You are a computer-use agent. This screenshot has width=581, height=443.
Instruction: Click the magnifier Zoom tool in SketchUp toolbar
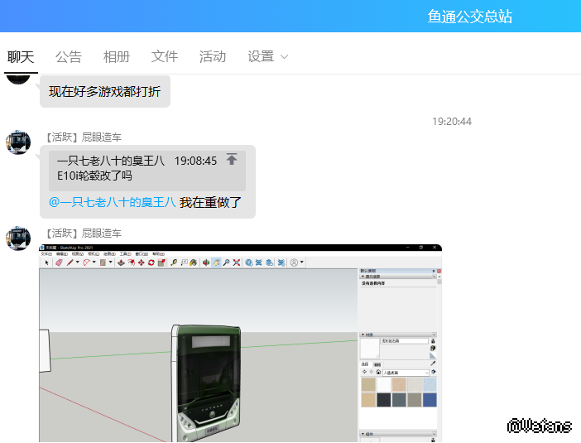pyautogui.click(x=225, y=262)
